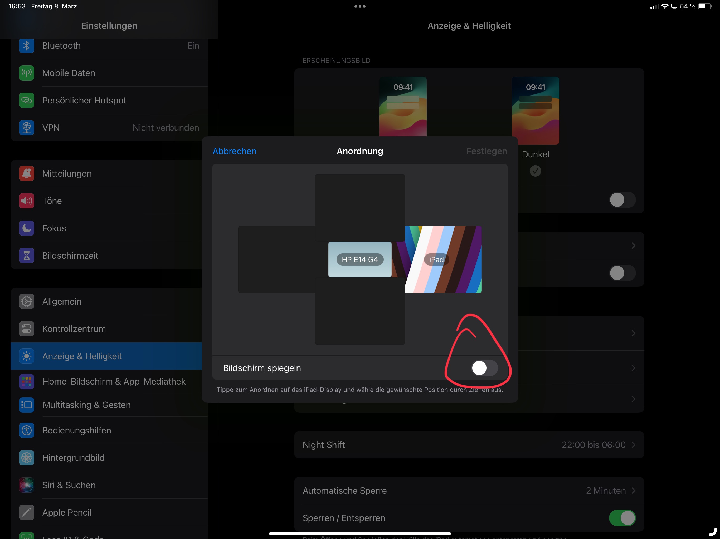720x539 pixels.
Task: Expand Automatische Sperre options
Action: (633, 491)
